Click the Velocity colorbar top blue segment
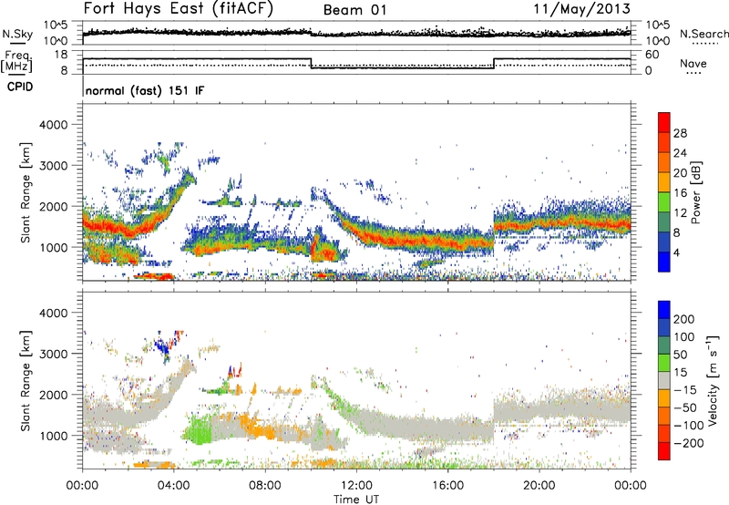Image resolution: width=729 pixels, height=505 pixels. pyautogui.click(x=664, y=310)
